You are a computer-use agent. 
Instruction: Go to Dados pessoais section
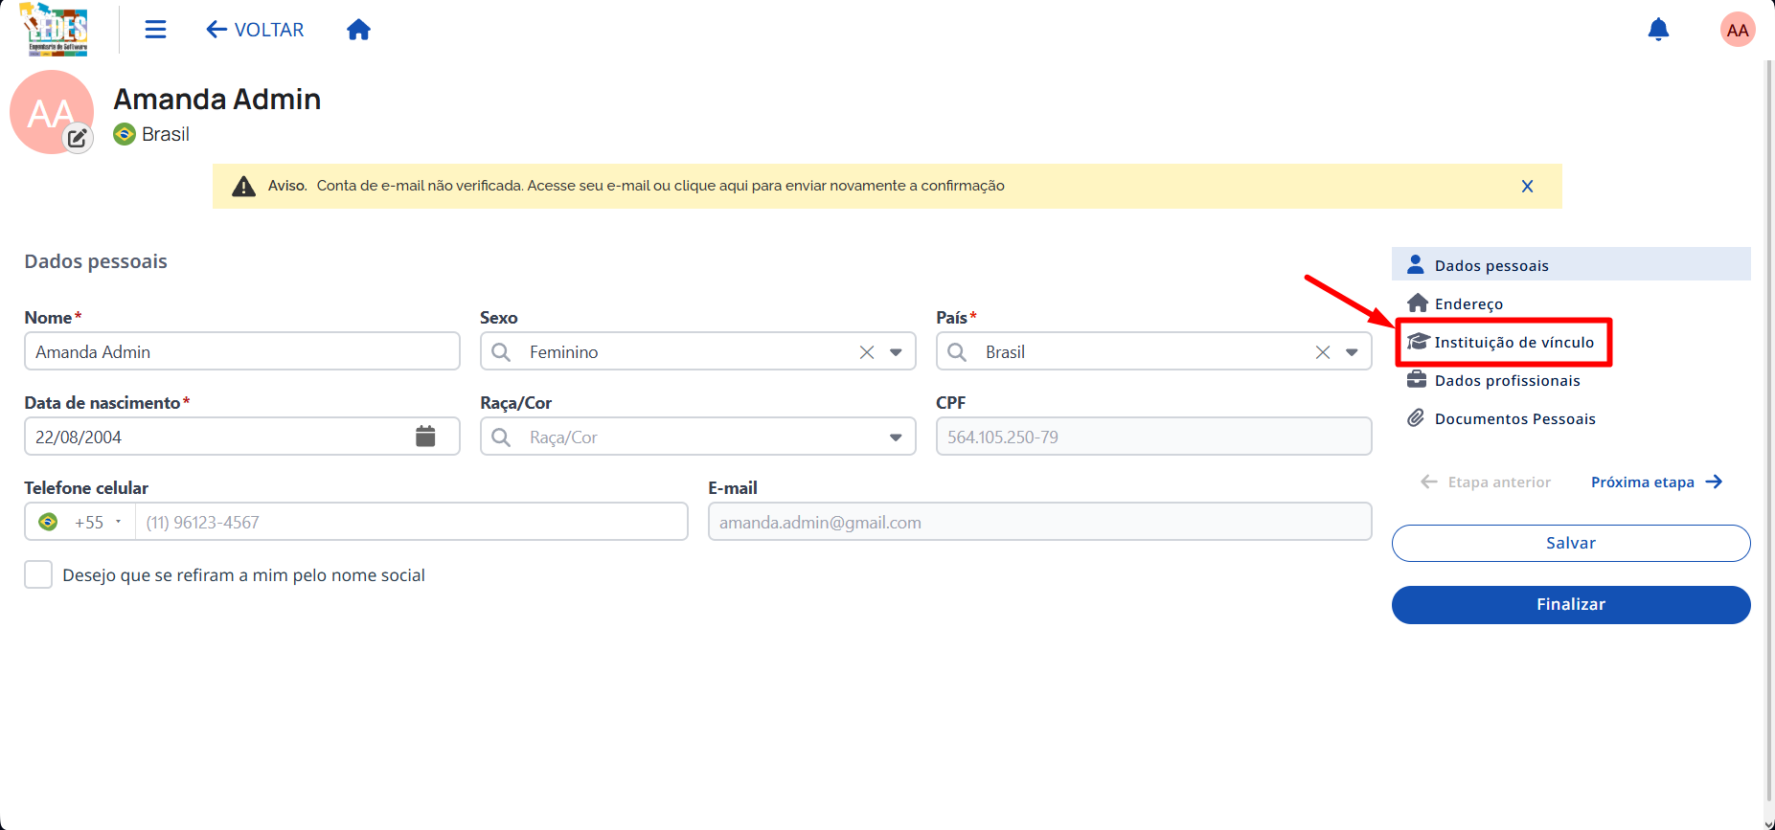(1571, 264)
